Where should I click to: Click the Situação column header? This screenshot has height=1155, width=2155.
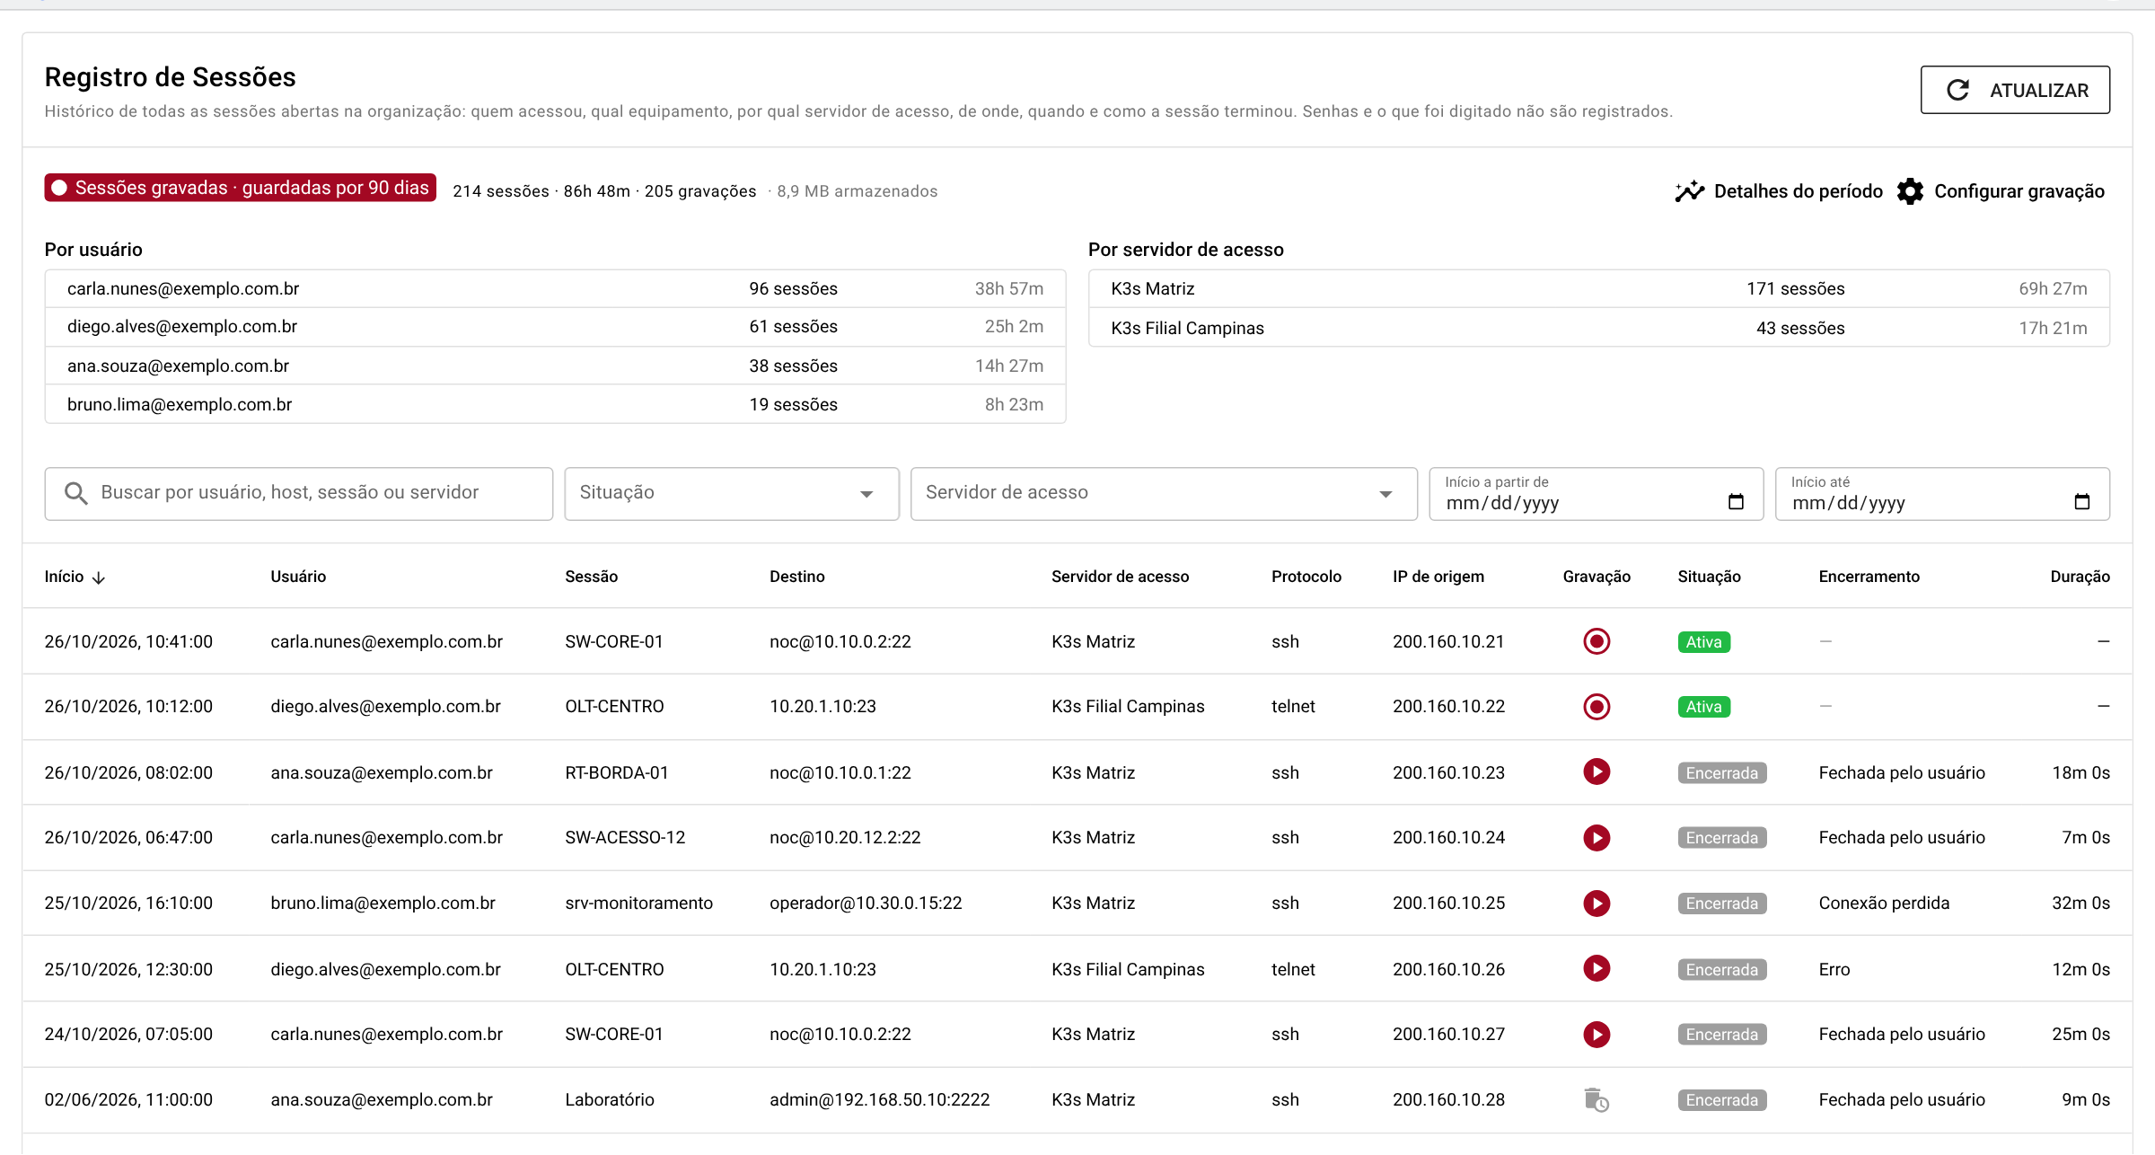click(x=1709, y=577)
